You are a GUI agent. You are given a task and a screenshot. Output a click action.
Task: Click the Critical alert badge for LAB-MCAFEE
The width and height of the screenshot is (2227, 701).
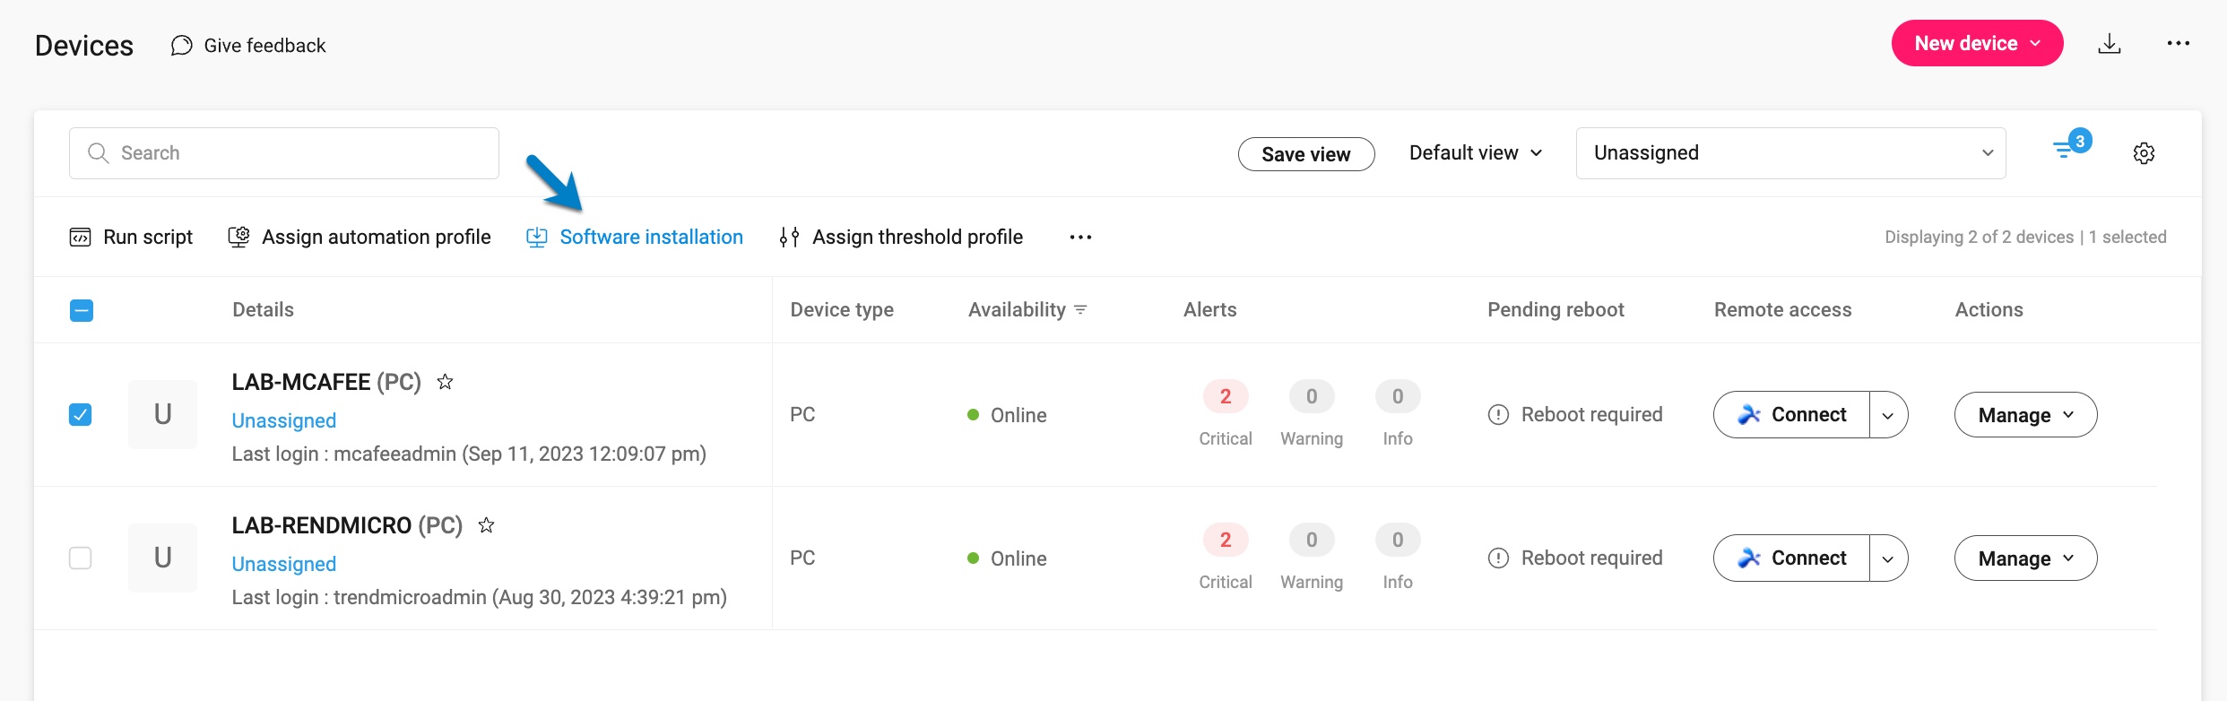pyautogui.click(x=1226, y=396)
